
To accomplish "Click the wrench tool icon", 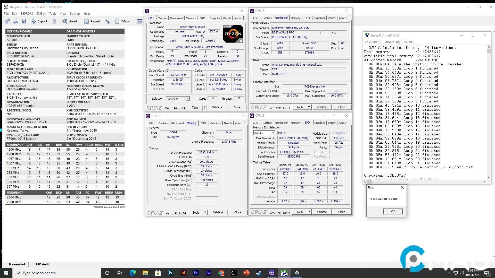I will (107, 21).
